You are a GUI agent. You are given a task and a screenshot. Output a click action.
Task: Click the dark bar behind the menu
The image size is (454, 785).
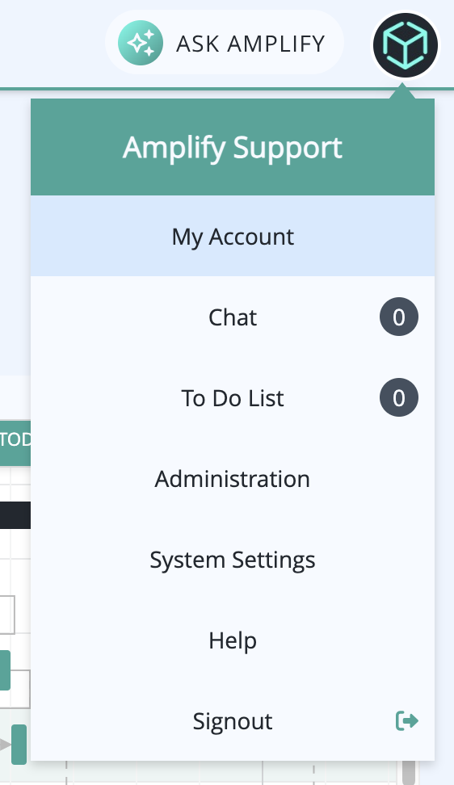tap(15, 515)
